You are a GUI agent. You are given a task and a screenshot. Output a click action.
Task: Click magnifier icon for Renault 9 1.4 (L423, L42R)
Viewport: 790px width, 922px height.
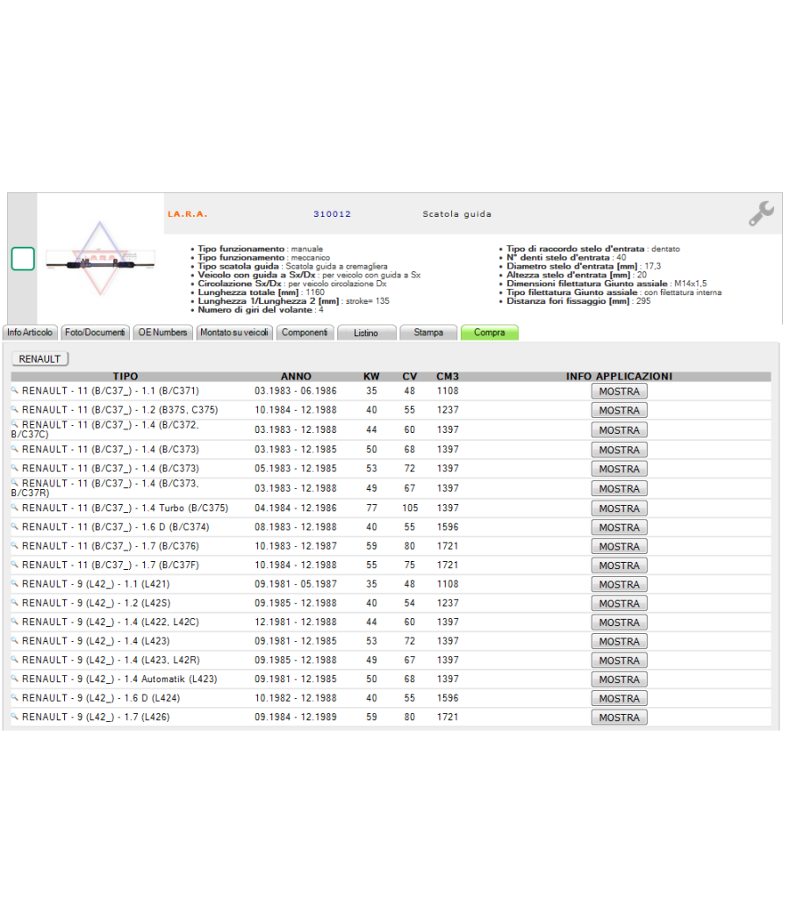[15, 659]
